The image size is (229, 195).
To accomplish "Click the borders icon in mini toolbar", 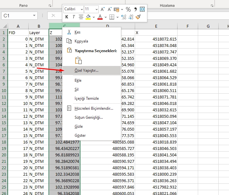I will pos(112,17).
